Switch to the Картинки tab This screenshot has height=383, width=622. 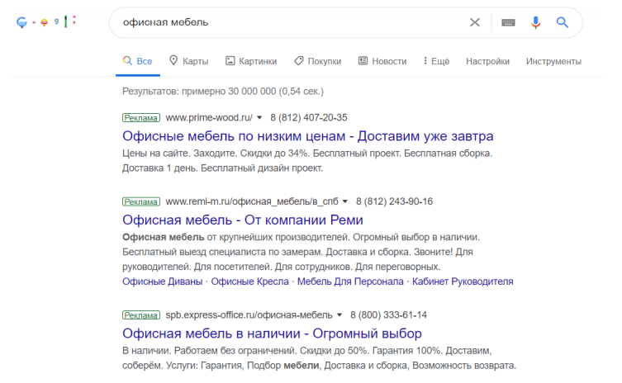tap(250, 61)
